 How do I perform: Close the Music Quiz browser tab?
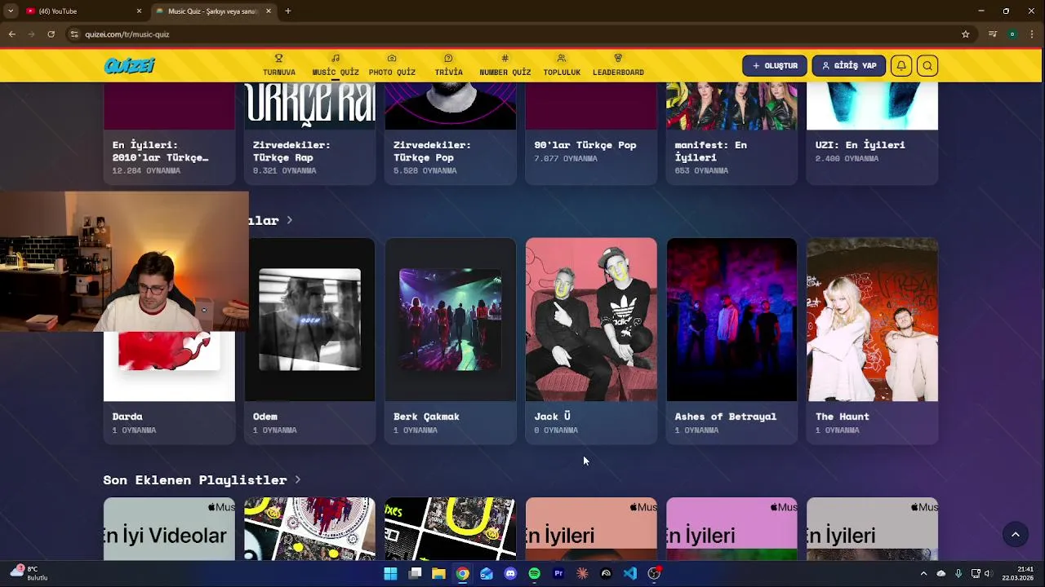tap(268, 11)
